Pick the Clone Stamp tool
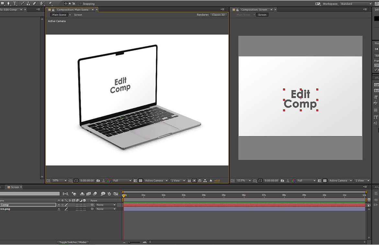The width and height of the screenshot is (379, 245). [x=28, y=4]
